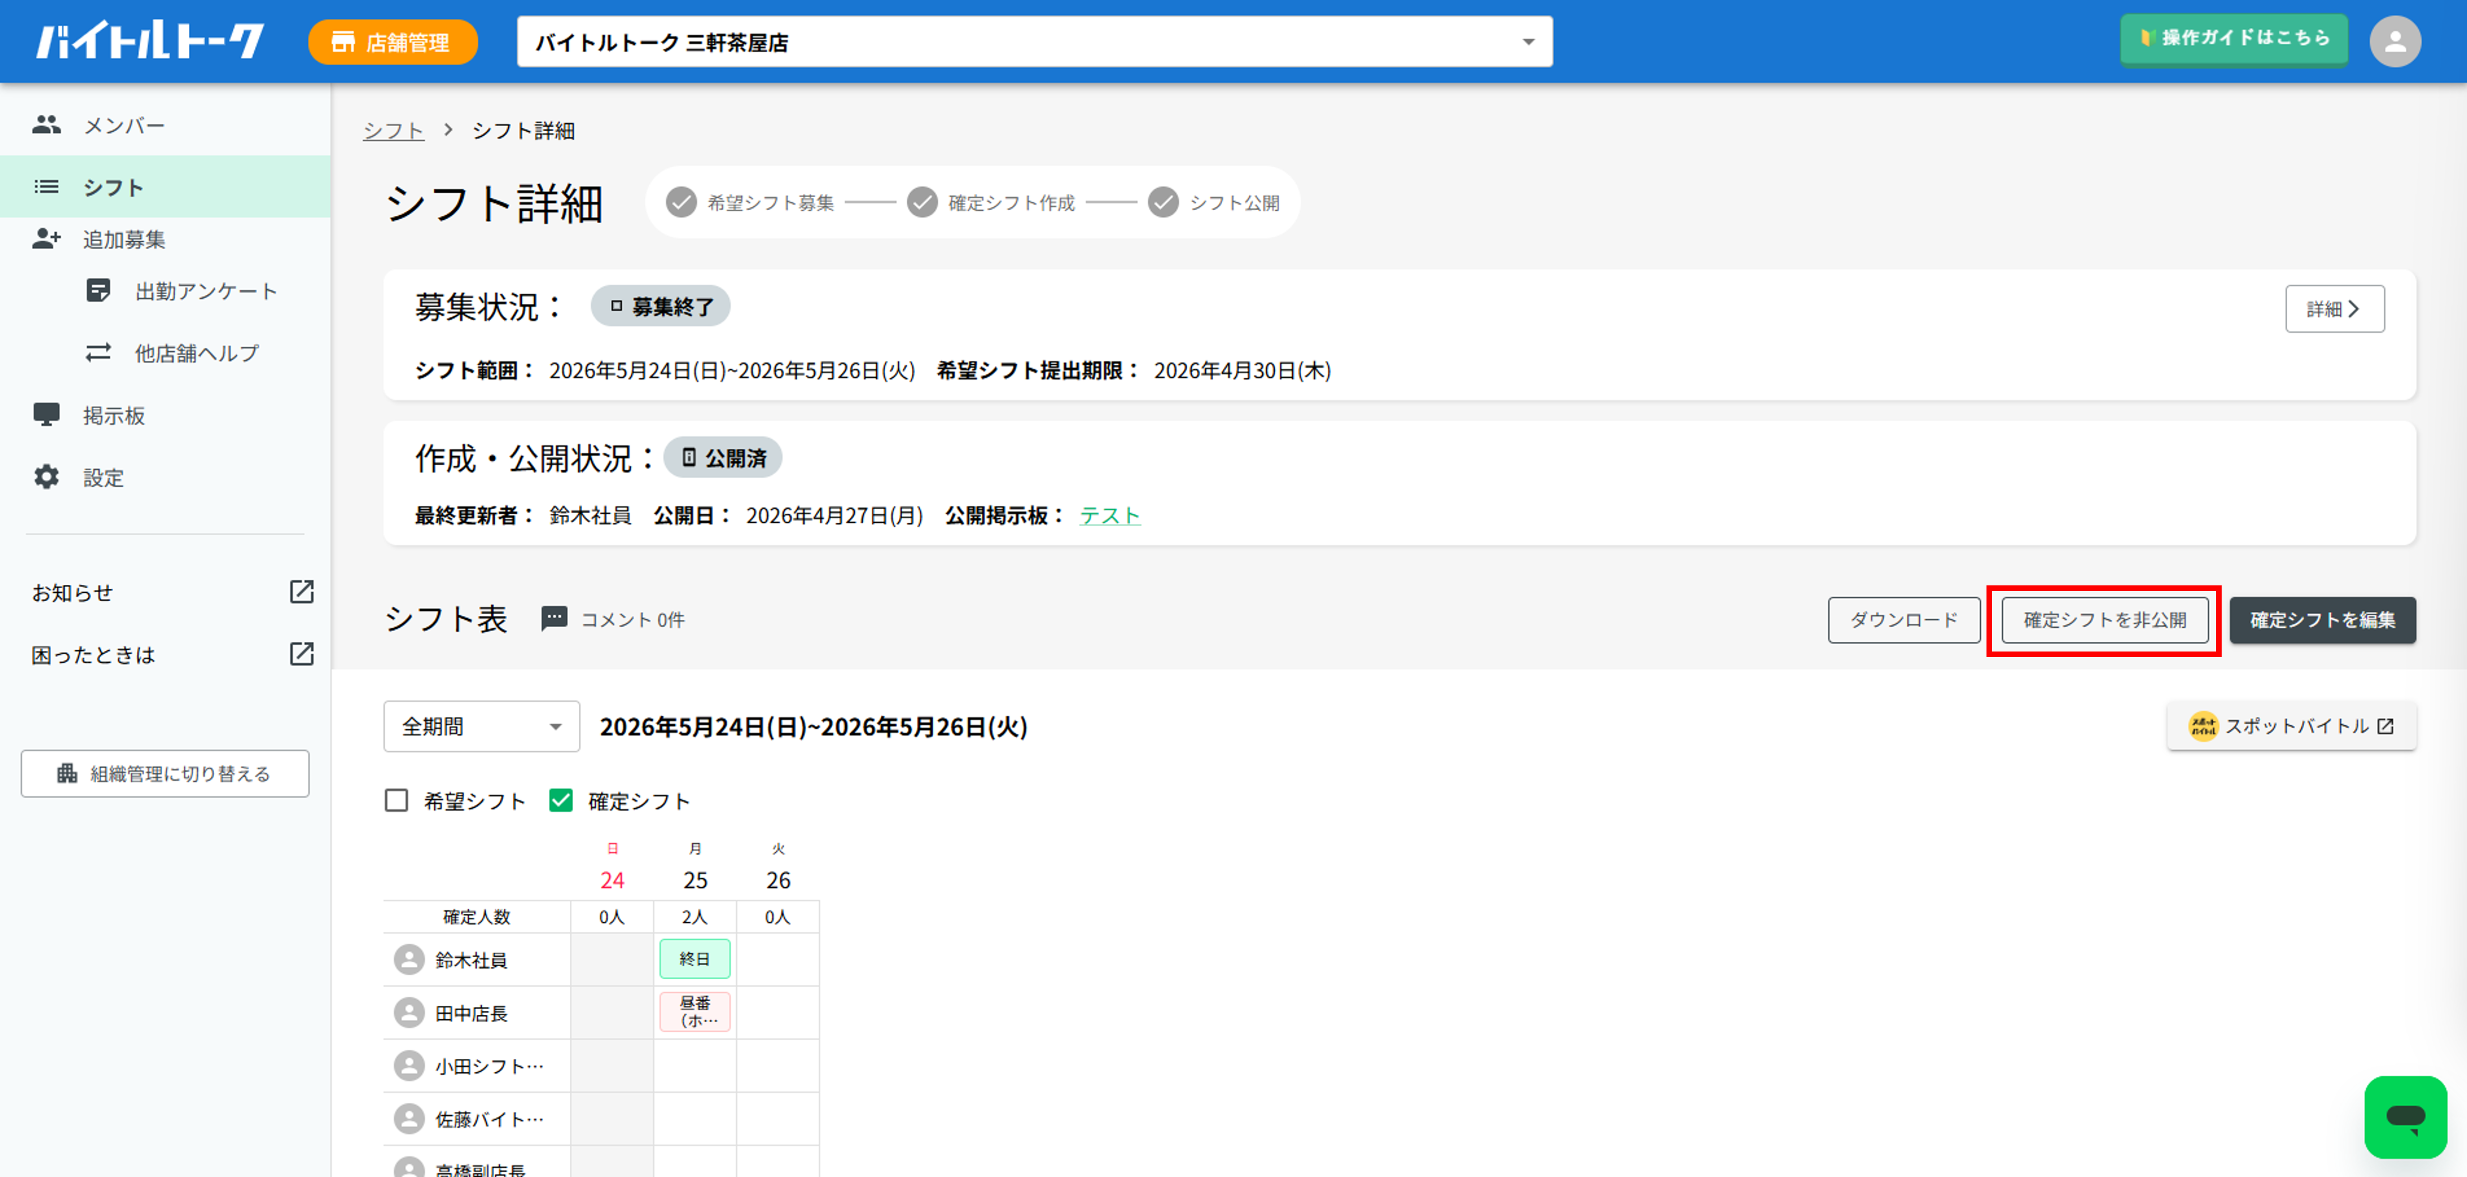Viewport: 2467px width, 1177px height.
Task: Click external link icon beside お知らせ
Action: pyautogui.click(x=302, y=592)
